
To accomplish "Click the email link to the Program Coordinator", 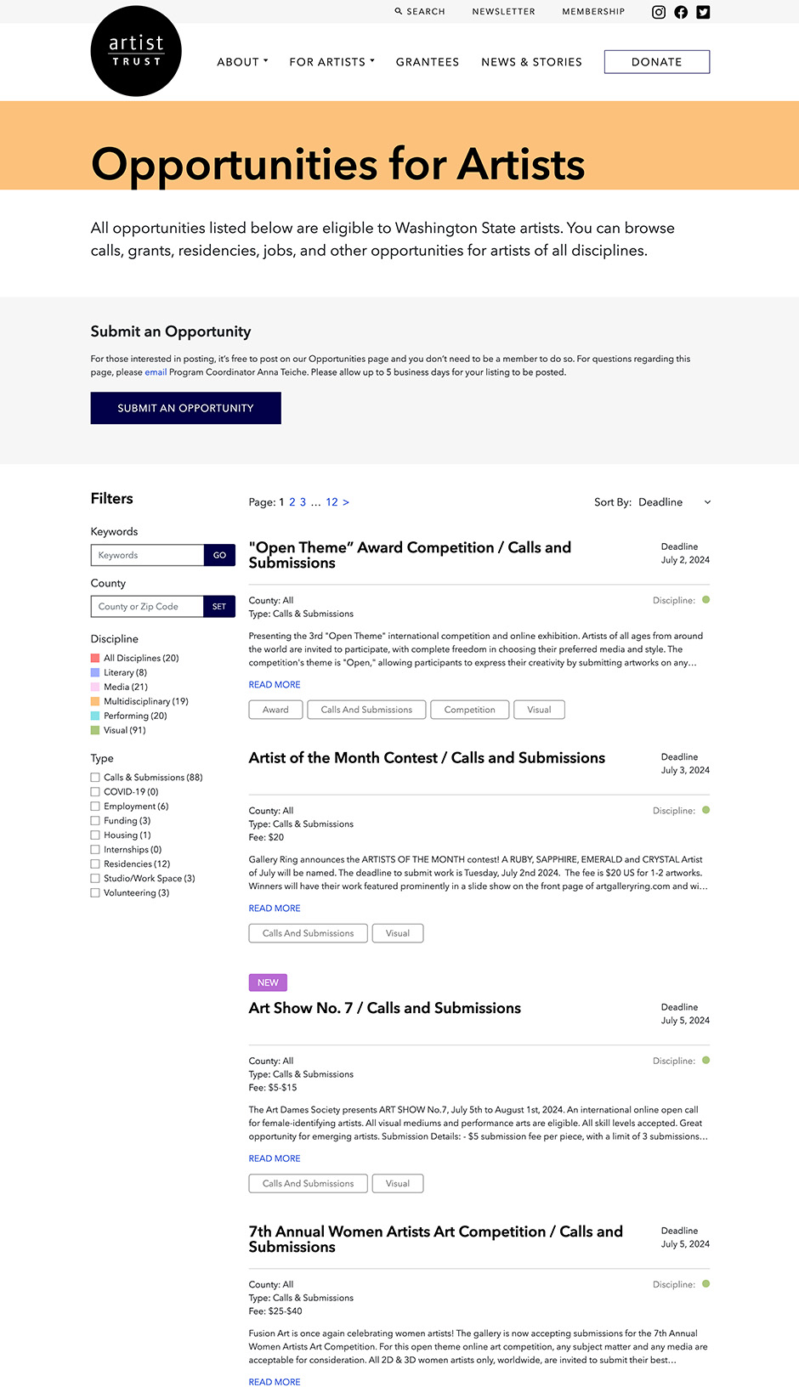I will pos(156,372).
